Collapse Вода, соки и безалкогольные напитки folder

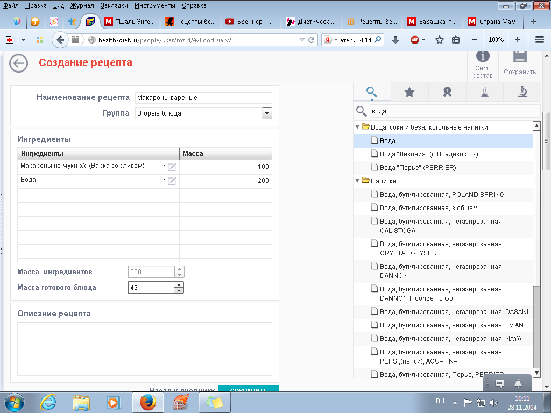coord(357,127)
